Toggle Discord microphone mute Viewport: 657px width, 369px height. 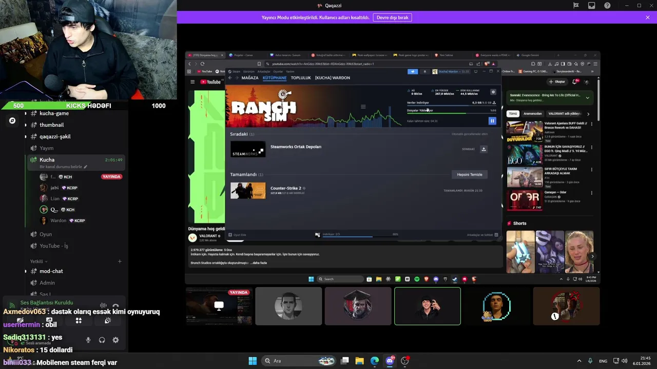[x=88, y=340]
